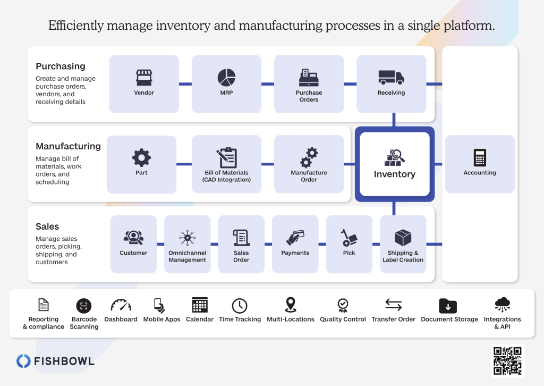
Task: Click the Receiving label text
Action: point(392,93)
